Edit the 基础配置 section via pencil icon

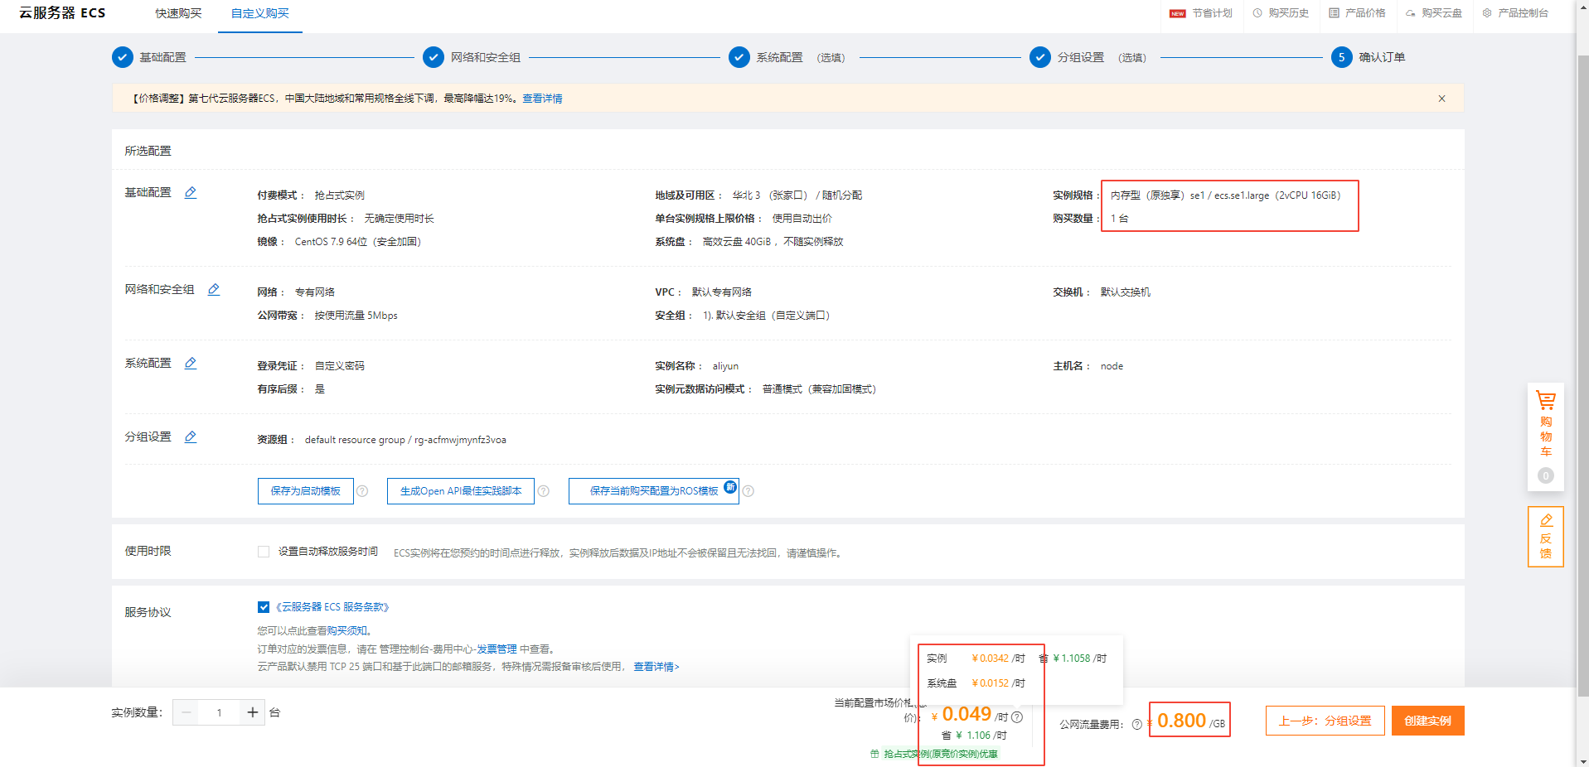[x=191, y=192]
